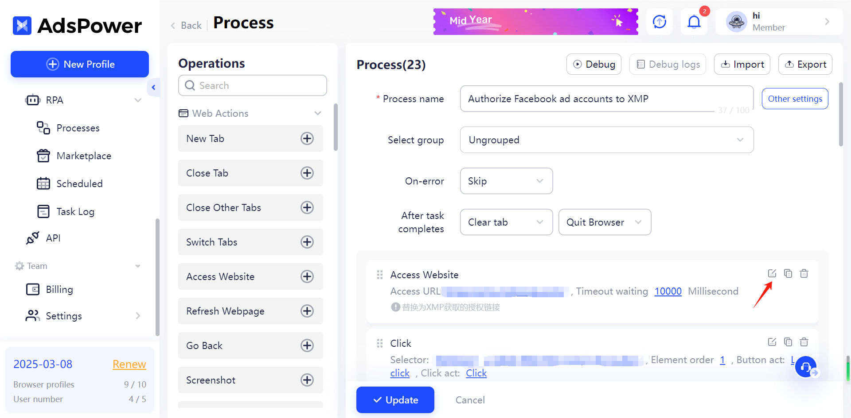Collapse the Web Actions section
Image resolution: width=851 pixels, height=418 pixels.
317,113
